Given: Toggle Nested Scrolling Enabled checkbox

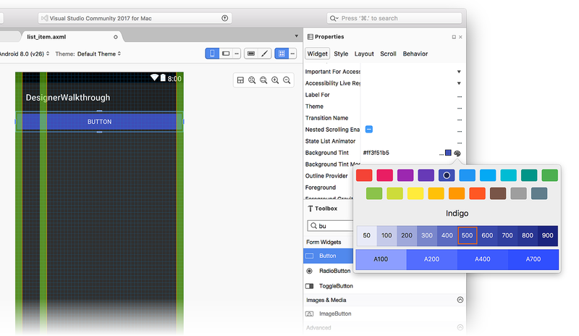Looking at the screenshot, I should 369,129.
